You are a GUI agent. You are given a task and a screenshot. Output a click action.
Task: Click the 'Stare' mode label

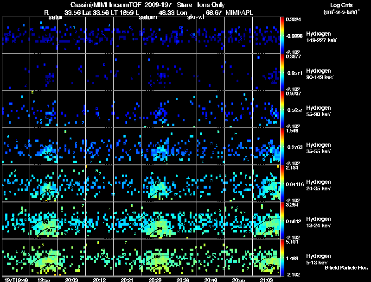click(184, 5)
